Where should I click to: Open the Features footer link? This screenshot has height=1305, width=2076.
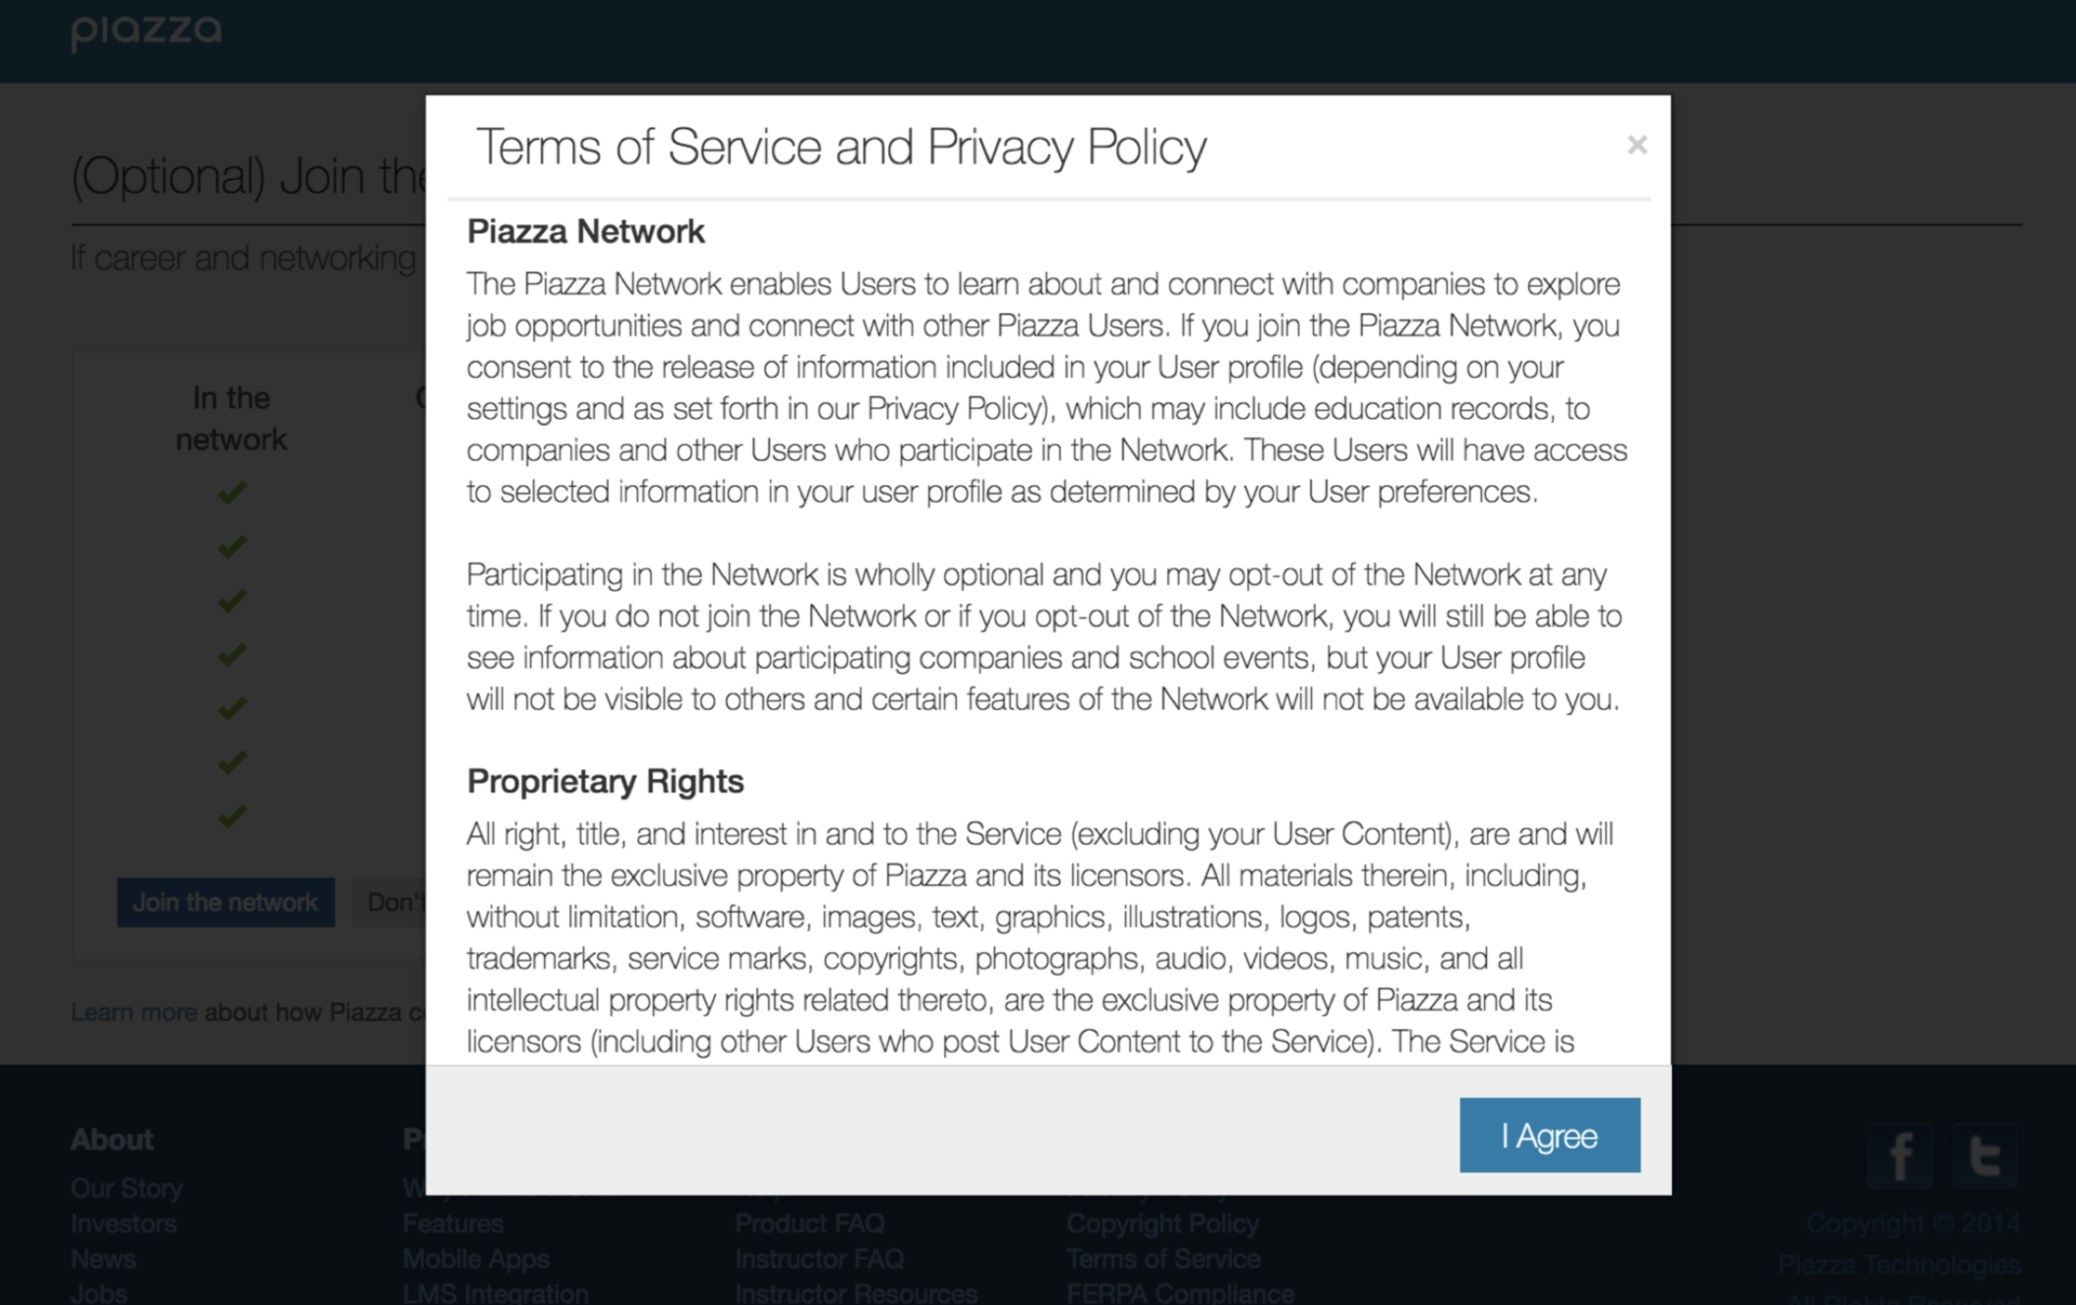pyautogui.click(x=453, y=1224)
